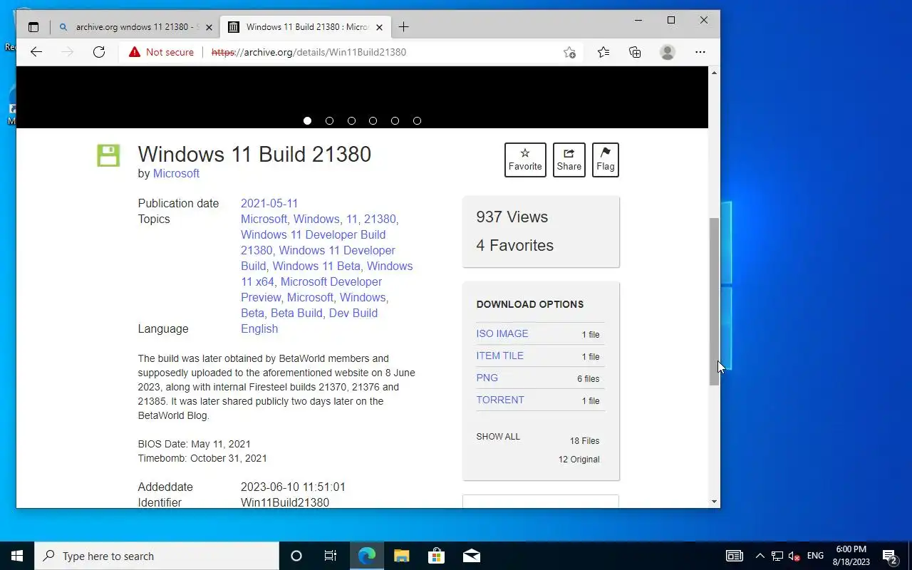Select the sixth carousel dot
This screenshot has height=570, width=912.
417,120
